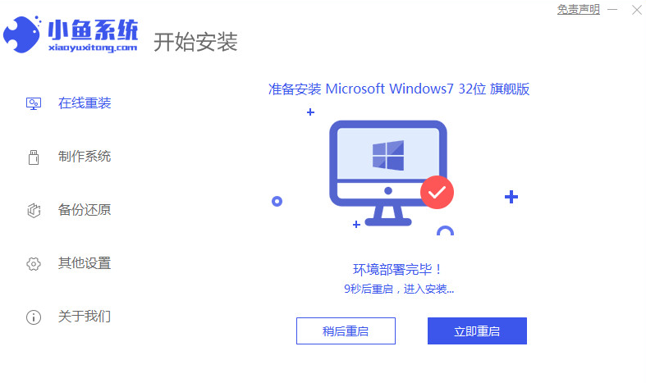Go to 其他设置 in the sidebar
Screen dimensions: 646x383
click(85, 263)
